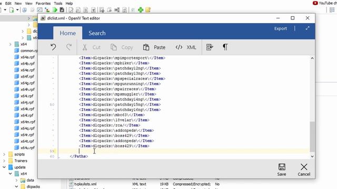Open the YouTube channel link
The image size is (337, 189).
(x=324, y=3)
